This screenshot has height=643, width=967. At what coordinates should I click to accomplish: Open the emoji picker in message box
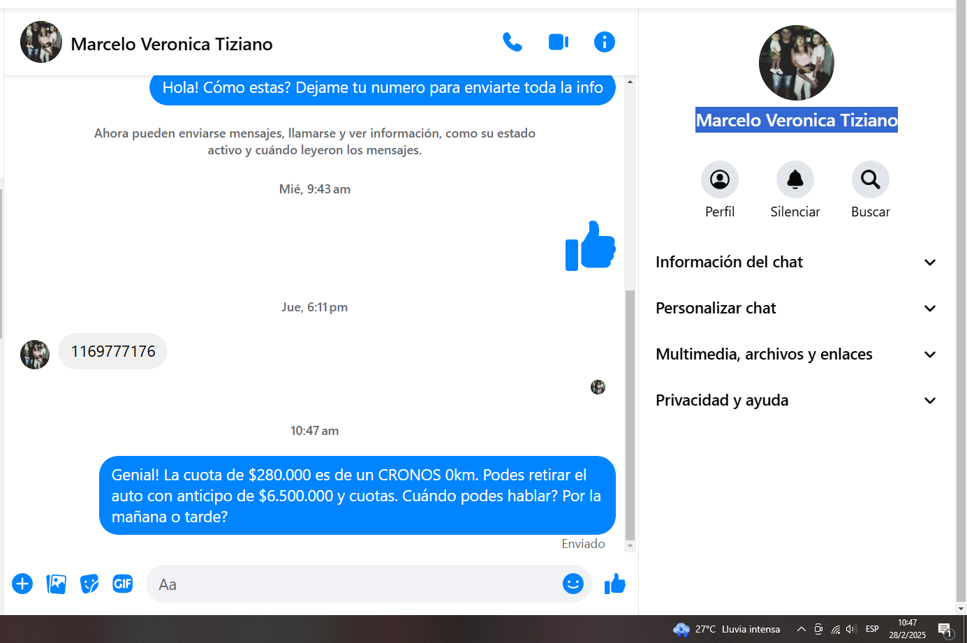coord(573,584)
